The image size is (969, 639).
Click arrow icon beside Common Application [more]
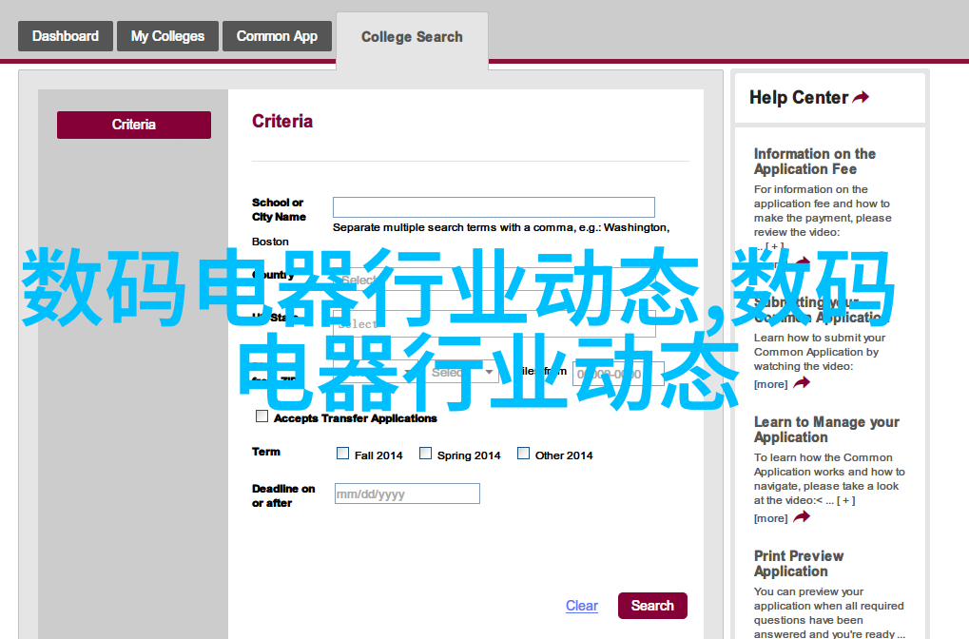click(802, 383)
